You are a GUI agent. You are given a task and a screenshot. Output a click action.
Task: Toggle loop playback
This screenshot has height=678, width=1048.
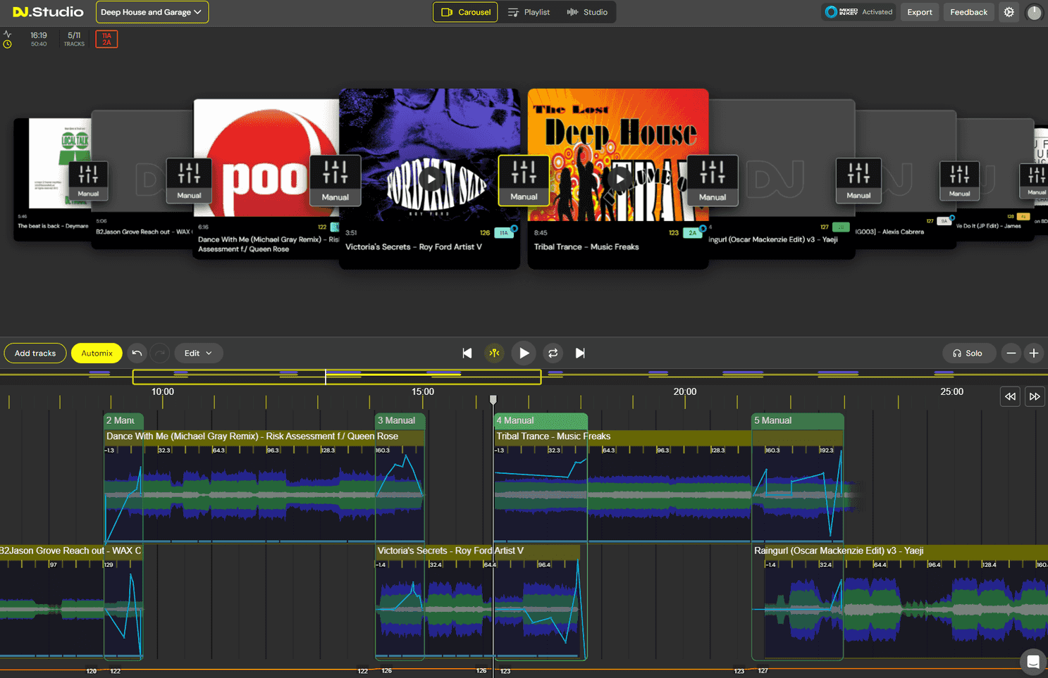pyautogui.click(x=553, y=353)
